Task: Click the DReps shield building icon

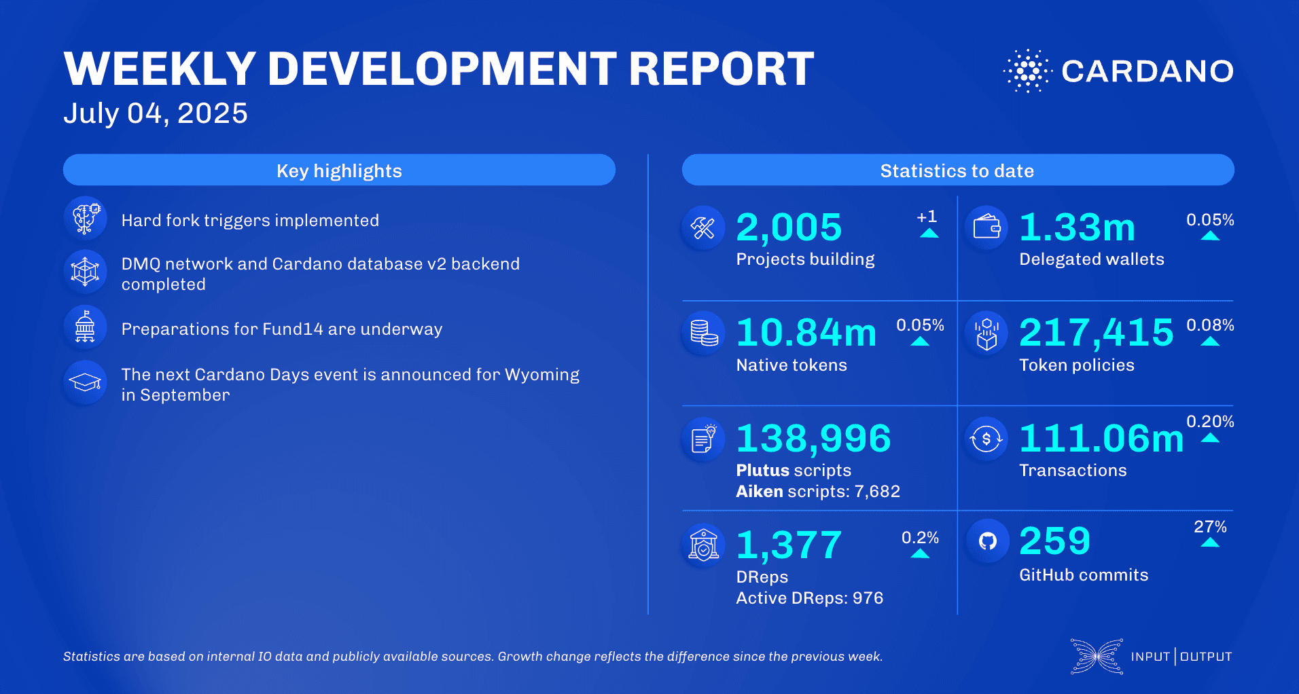Action: [703, 545]
